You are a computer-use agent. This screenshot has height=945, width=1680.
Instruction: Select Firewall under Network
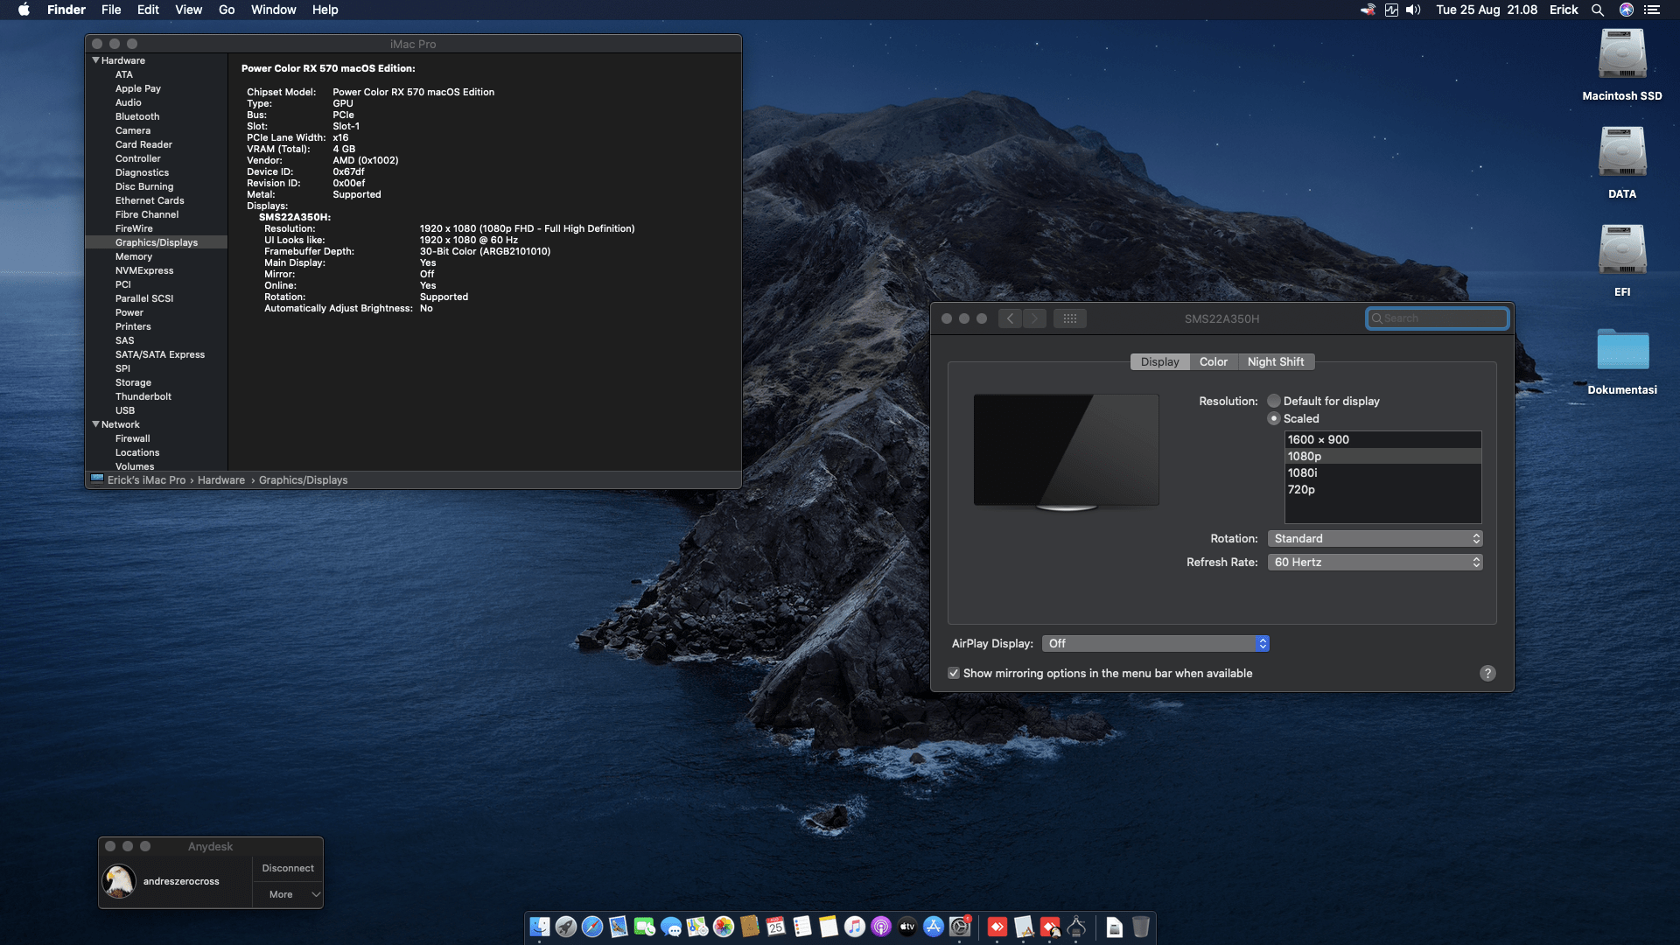132,438
